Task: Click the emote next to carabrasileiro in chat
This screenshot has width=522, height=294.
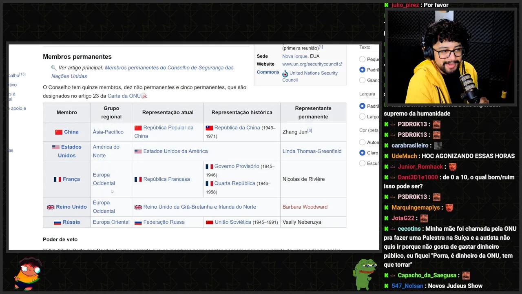Action: [438, 145]
